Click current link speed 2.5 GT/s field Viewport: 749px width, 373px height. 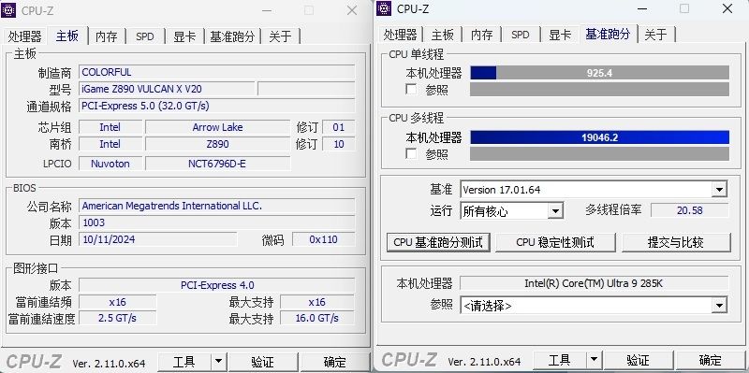click(118, 318)
